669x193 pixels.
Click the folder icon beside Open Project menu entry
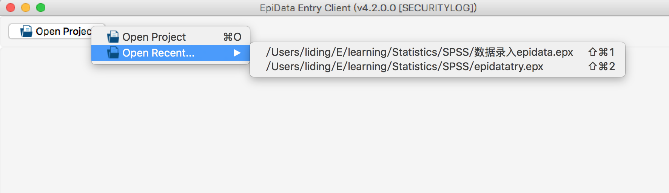coord(113,37)
